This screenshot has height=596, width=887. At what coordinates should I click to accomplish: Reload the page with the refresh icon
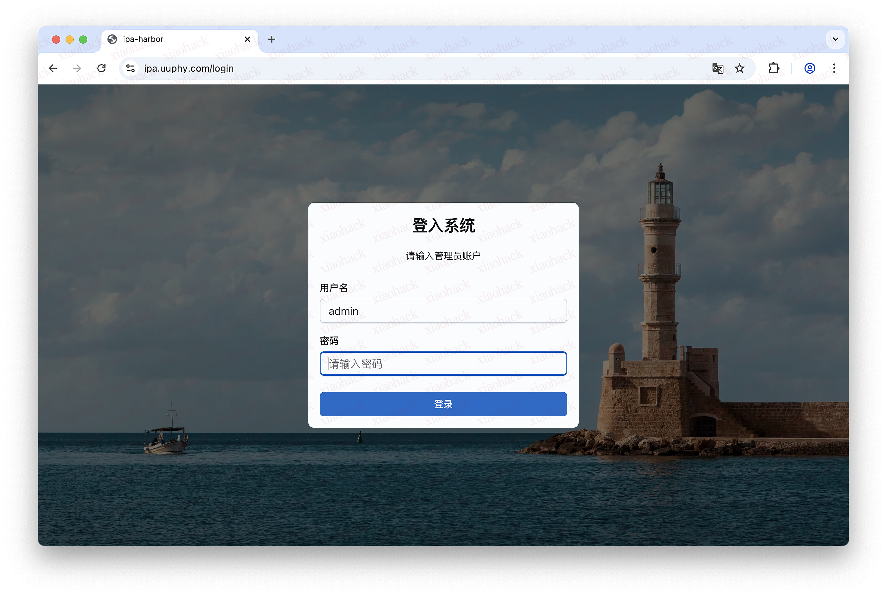101,68
